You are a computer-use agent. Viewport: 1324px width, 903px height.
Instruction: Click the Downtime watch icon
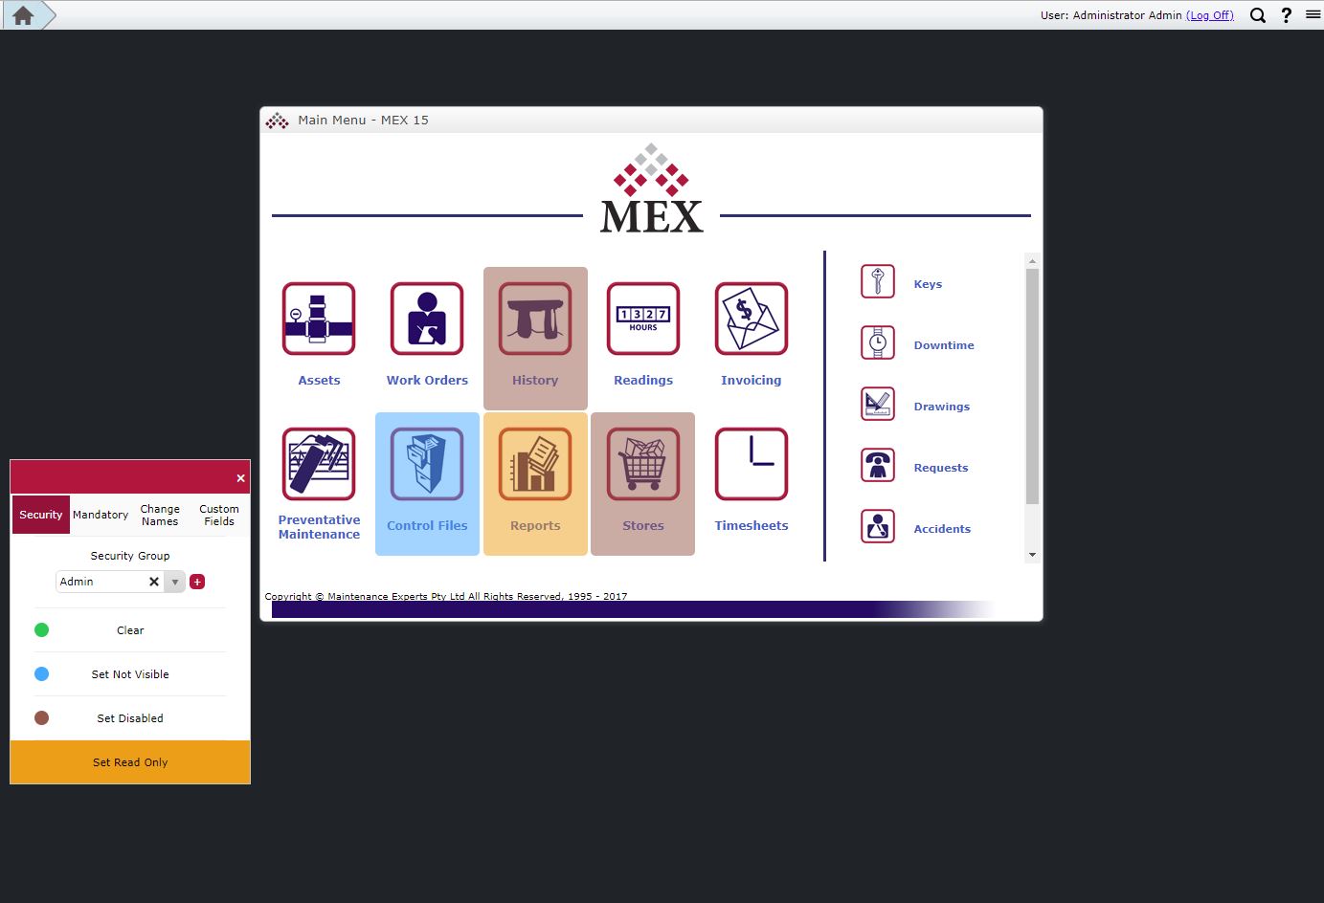878,343
